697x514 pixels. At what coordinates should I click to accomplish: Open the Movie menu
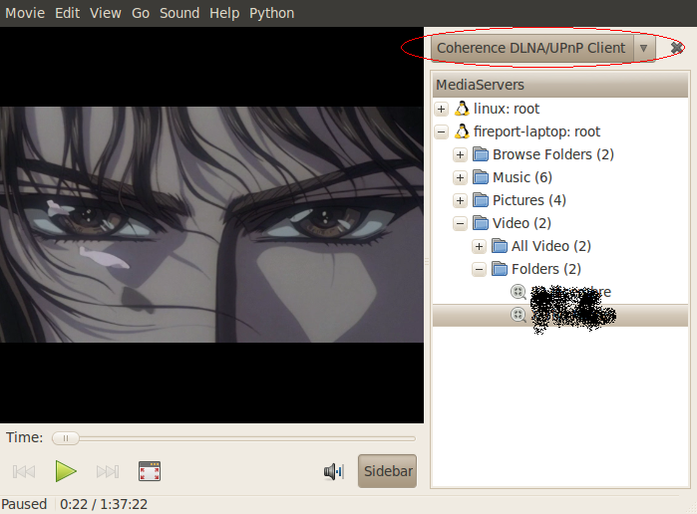[25, 13]
